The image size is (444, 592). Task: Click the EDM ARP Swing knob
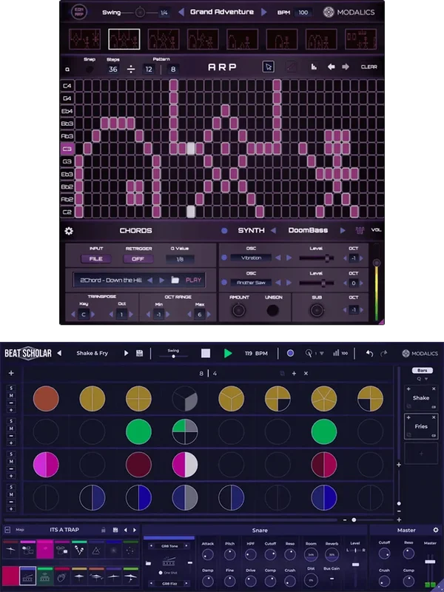coord(140,13)
